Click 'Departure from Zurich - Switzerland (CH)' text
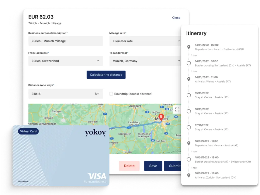This screenshot has width=260, height=195. [x=219, y=49]
